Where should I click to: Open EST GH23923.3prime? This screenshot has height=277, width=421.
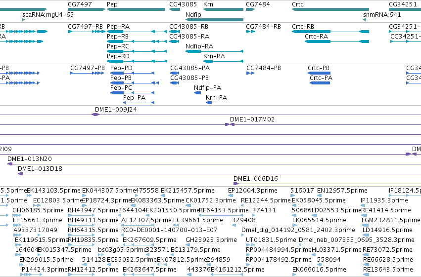(211, 240)
